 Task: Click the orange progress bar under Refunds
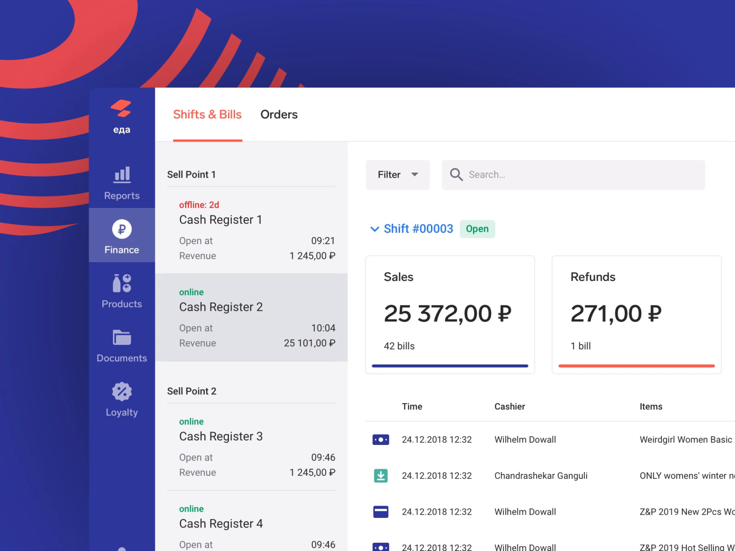coord(636,365)
